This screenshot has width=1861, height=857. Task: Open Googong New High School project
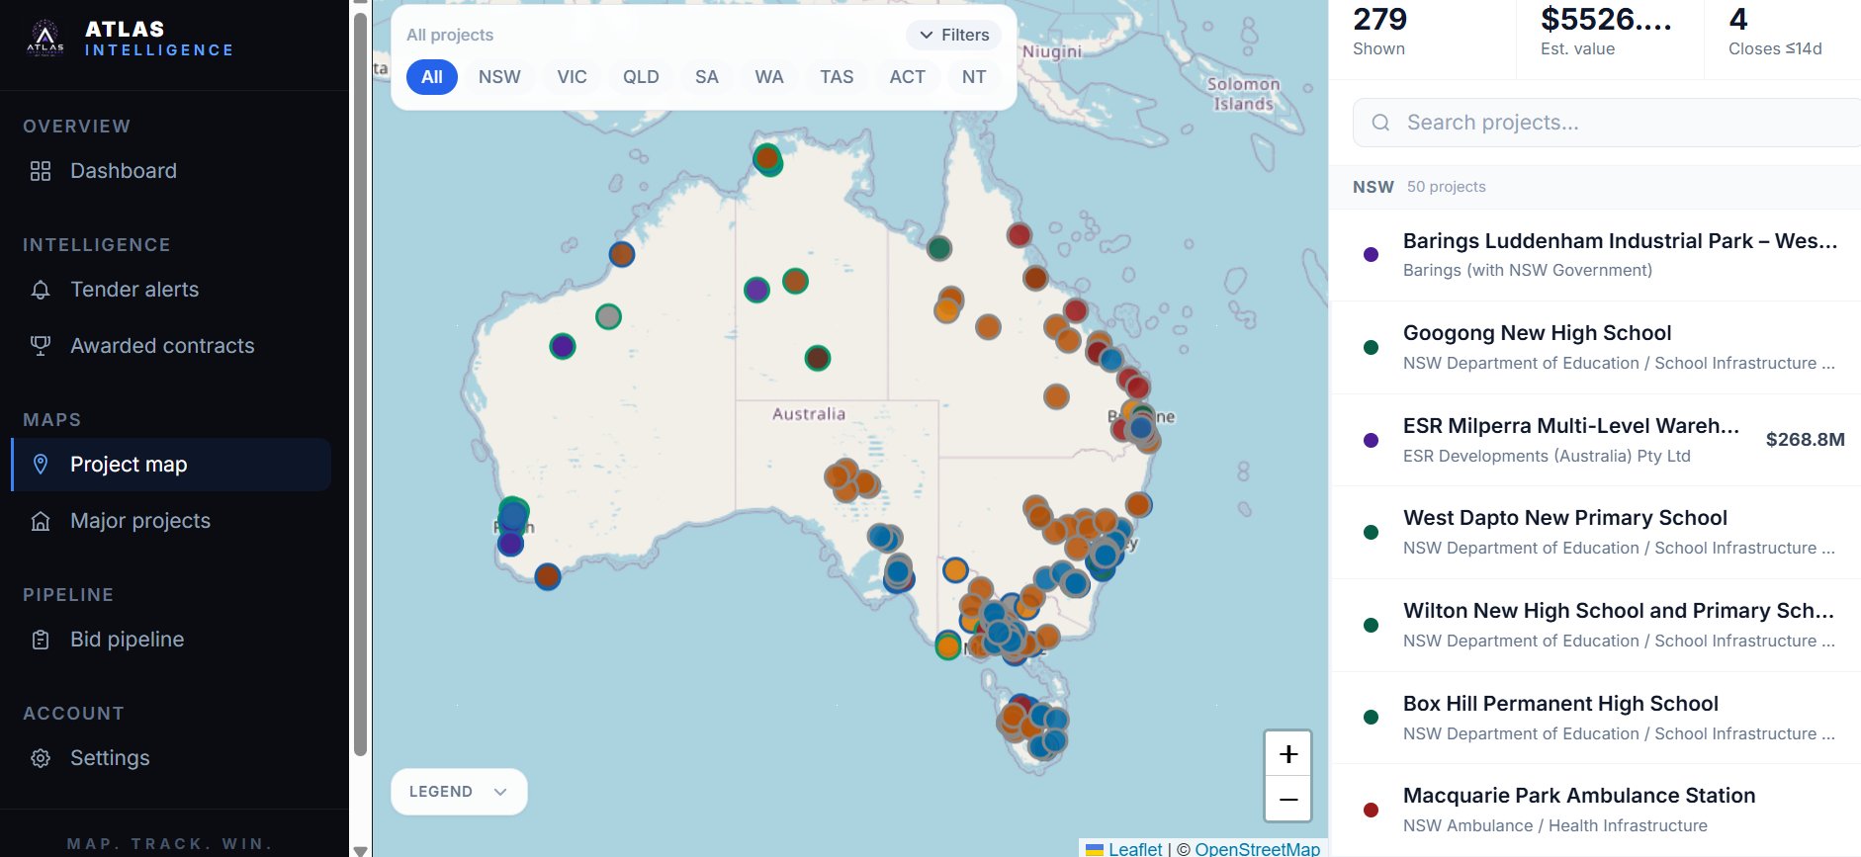point(1595,347)
